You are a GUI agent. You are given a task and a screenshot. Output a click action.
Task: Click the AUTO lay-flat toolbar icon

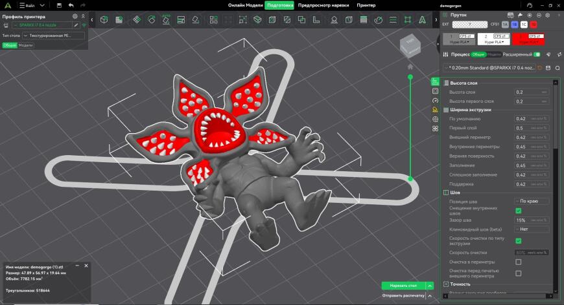pos(166,20)
